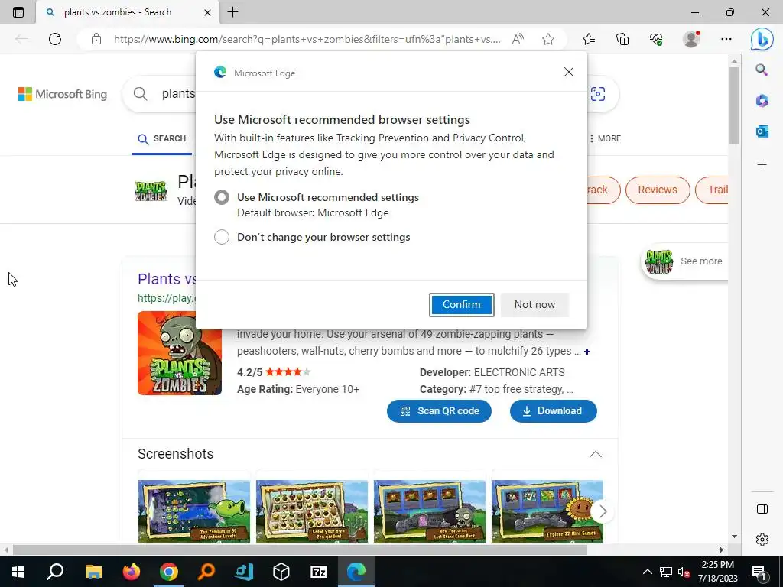Open the tab actions menu icon
The image size is (783, 587).
(18, 12)
